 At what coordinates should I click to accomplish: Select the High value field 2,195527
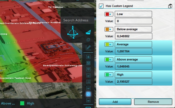[x=133, y=81]
